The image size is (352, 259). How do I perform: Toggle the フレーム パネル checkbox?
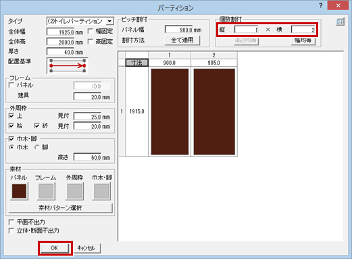(11, 85)
